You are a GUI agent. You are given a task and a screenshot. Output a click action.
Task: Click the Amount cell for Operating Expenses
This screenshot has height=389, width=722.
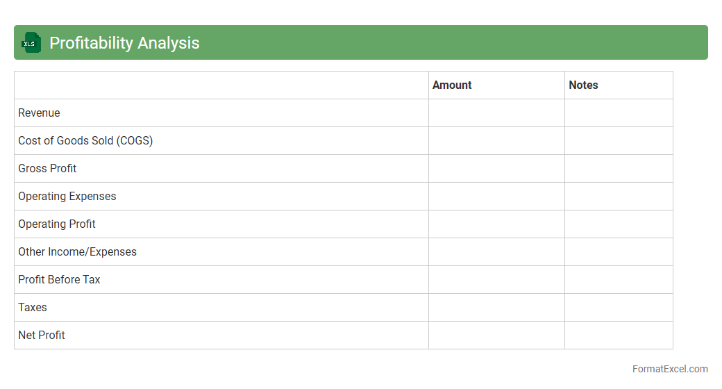point(496,196)
